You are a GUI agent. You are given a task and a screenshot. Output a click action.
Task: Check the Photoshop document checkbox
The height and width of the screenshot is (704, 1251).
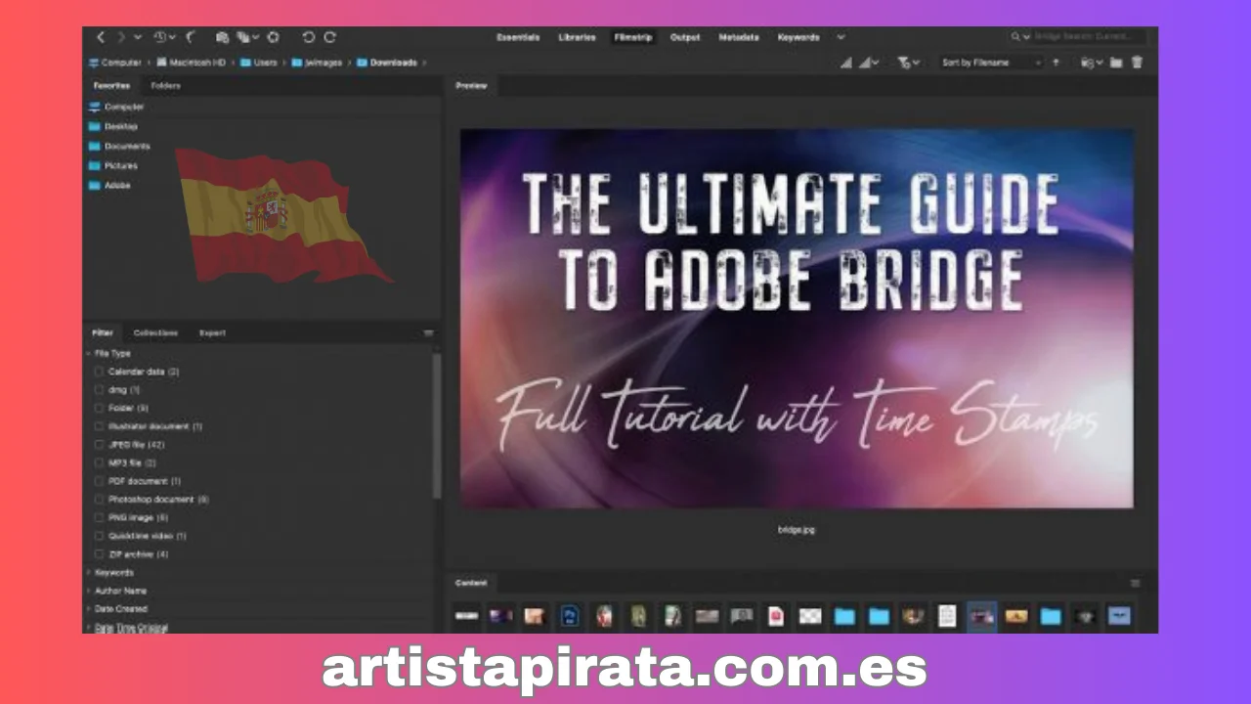pos(99,500)
